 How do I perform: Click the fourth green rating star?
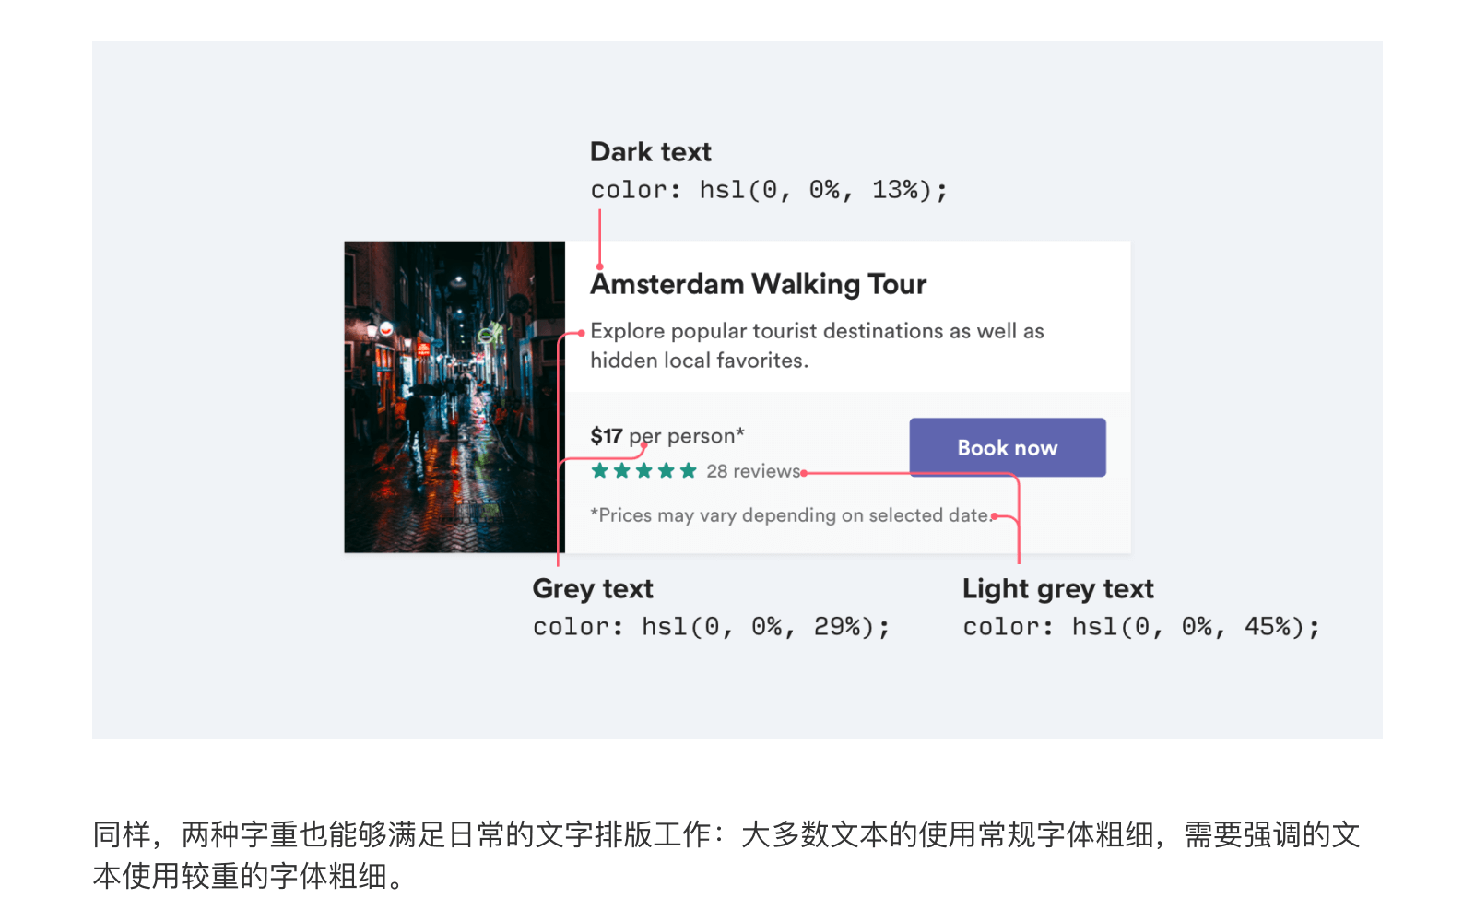(x=667, y=471)
